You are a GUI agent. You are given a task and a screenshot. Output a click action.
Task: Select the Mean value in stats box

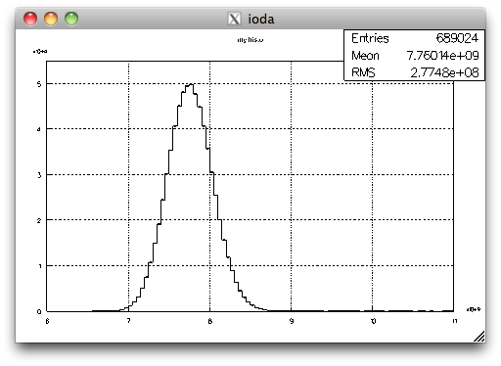point(442,56)
